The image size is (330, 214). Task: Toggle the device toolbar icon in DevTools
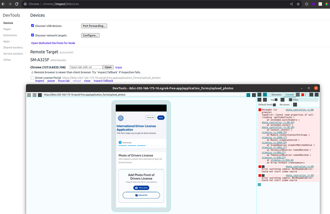pos(265,95)
